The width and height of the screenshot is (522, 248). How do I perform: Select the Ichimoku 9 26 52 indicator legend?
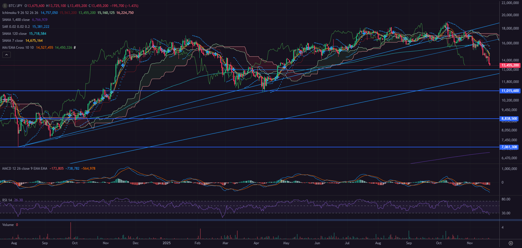pos(20,13)
